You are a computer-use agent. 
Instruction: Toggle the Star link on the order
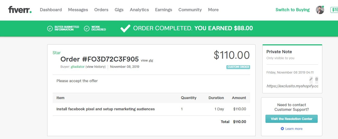tap(57, 53)
